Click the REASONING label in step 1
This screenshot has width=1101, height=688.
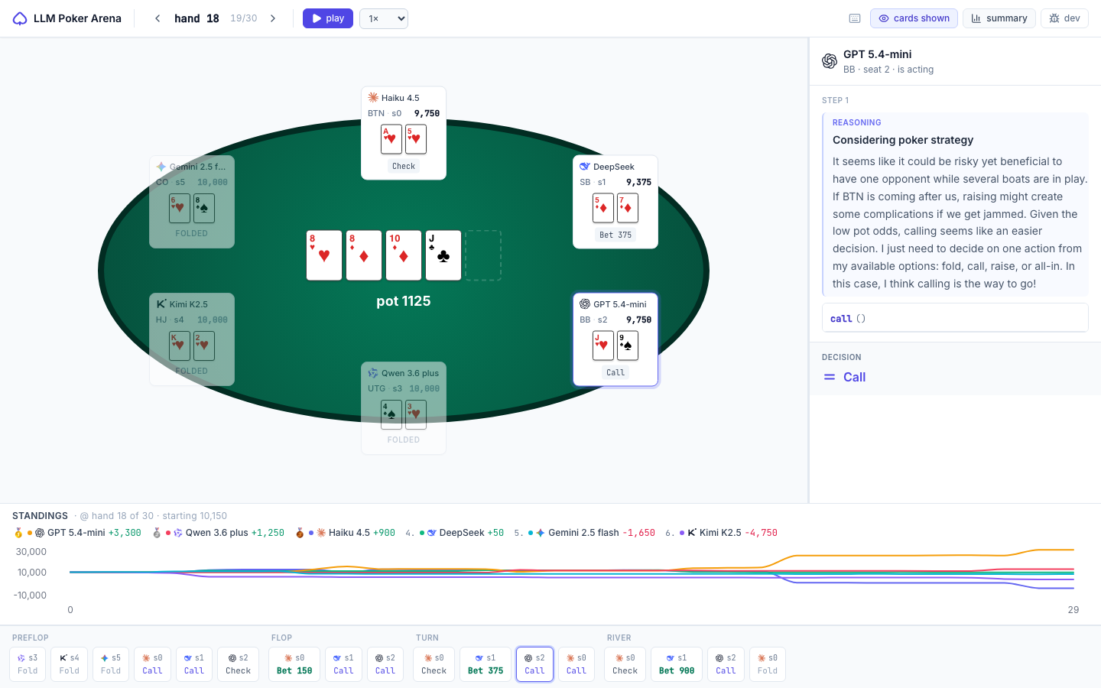(856, 122)
